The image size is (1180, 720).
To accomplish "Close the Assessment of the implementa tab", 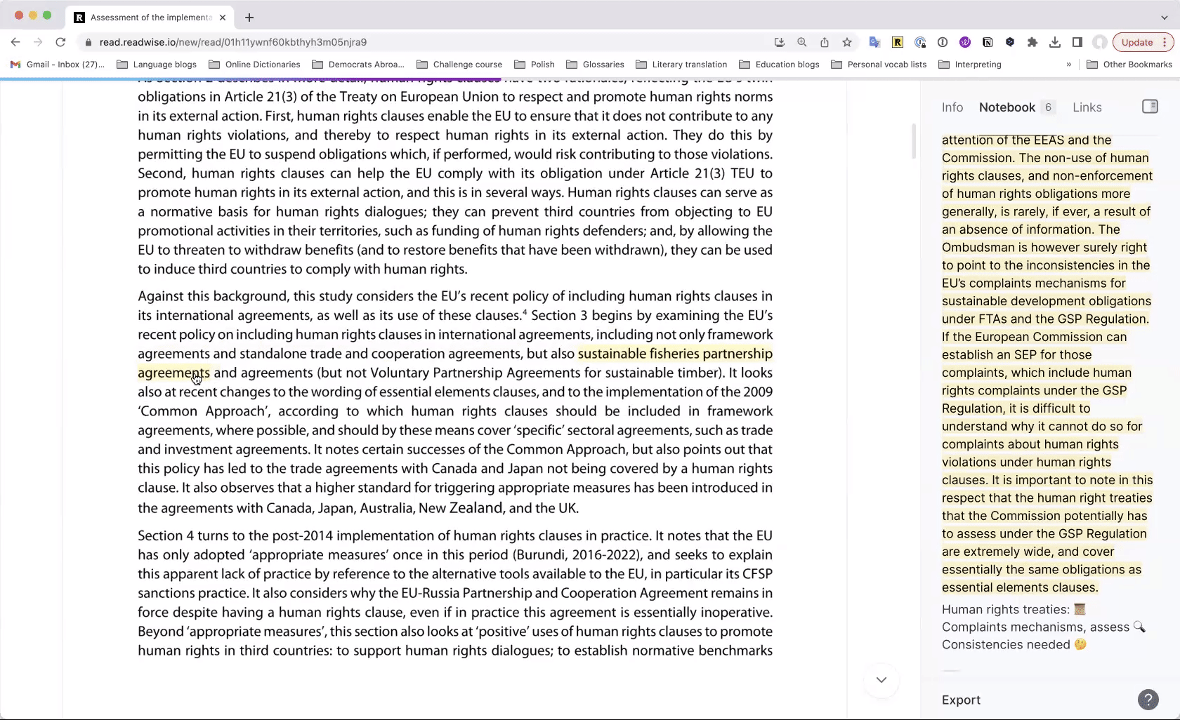I will coord(223,18).
